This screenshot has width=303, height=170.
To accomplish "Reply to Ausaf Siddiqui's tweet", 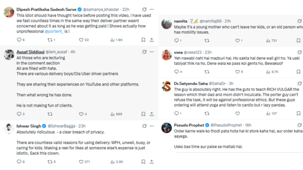I will (19, 114).
